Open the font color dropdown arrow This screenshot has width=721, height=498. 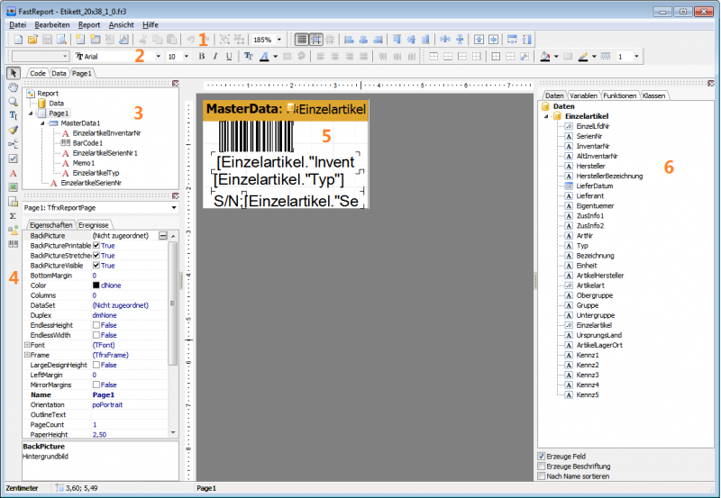click(x=276, y=57)
